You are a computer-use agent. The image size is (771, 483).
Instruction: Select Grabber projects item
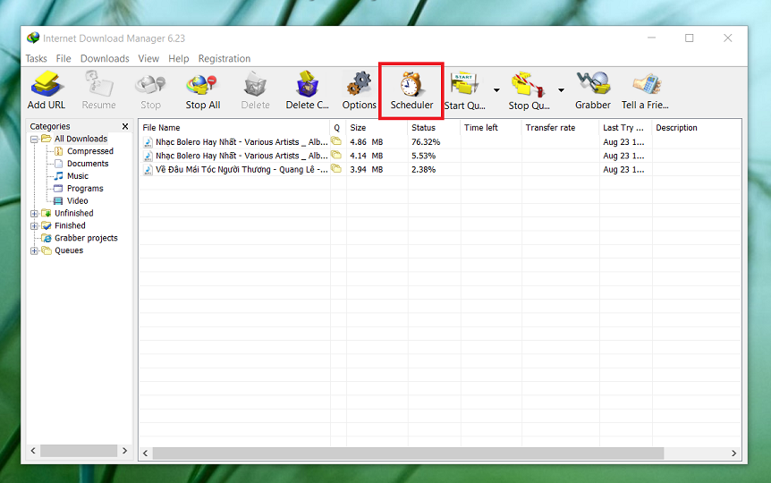coord(86,238)
